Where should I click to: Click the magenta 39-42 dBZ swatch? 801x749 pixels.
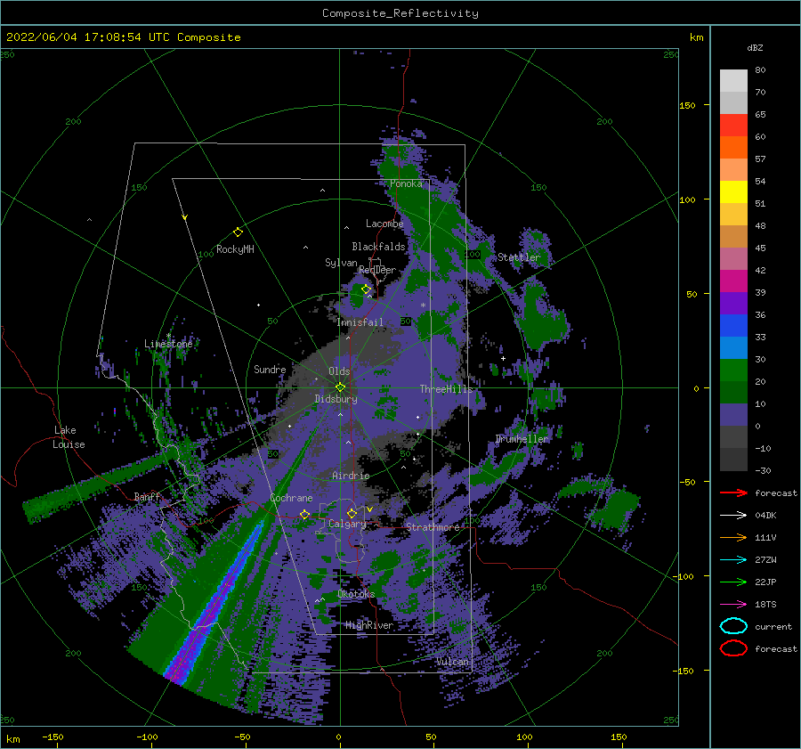tap(733, 281)
